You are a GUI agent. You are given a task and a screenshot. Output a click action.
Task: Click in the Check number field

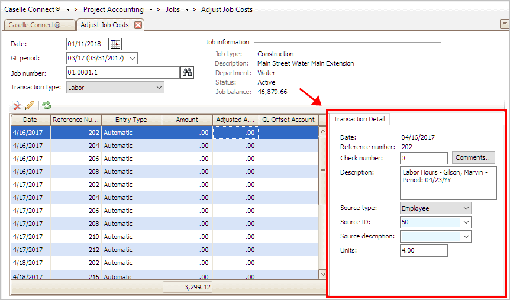[x=424, y=159]
